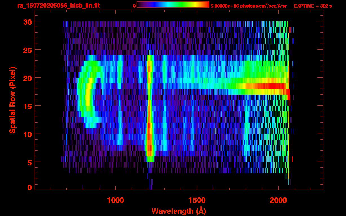The image size is (346, 216).
Task: Click the y-axis tick label 15
Action: point(28,106)
